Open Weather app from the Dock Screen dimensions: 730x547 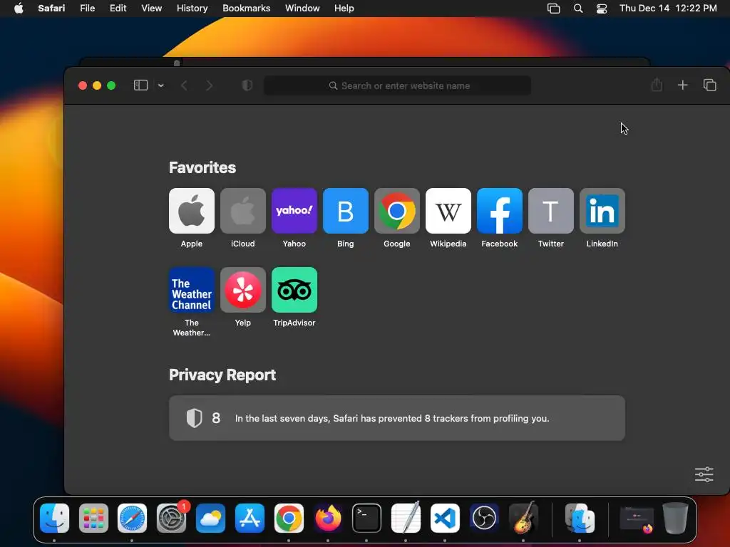pyautogui.click(x=210, y=519)
